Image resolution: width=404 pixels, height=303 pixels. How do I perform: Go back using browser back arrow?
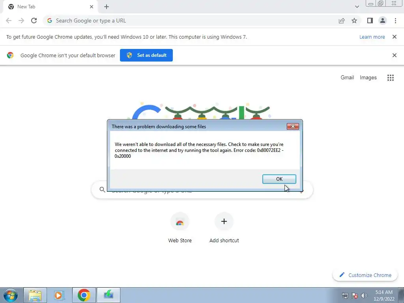[x=9, y=21]
